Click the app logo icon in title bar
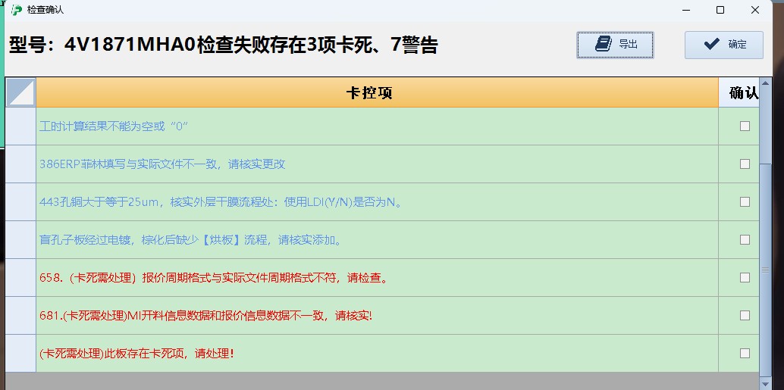Image resolution: width=784 pixels, height=390 pixels. (x=17, y=10)
